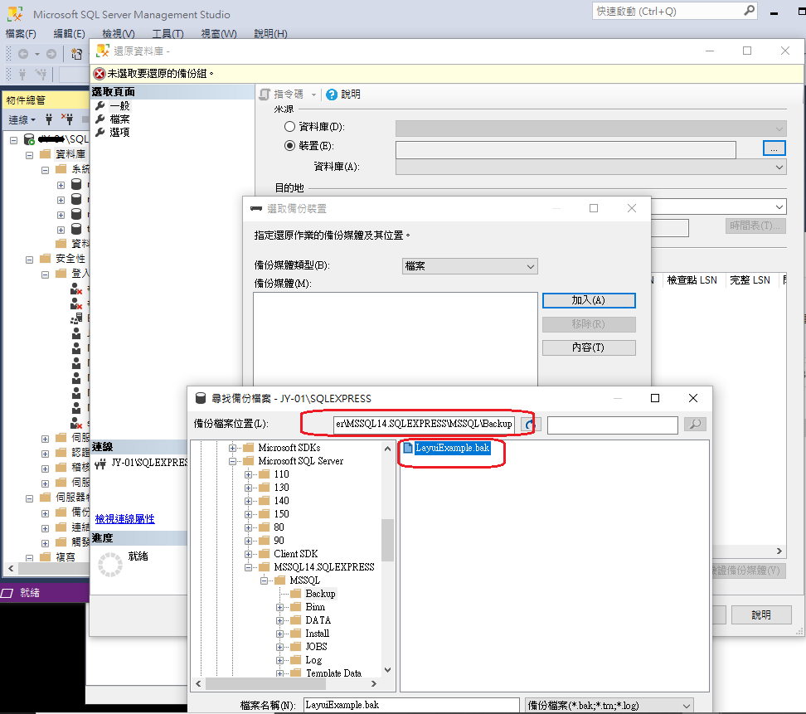Click the LayuiExample.bak file icon
806x714 pixels.
tap(408, 448)
